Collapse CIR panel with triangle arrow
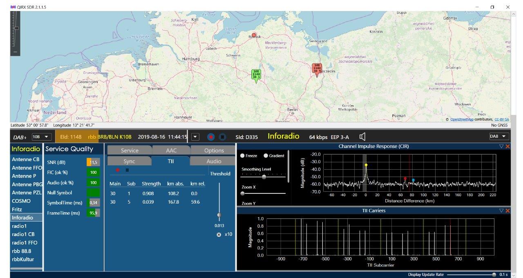Image resolution: width=523 pixels, height=278 pixels. [x=501, y=146]
